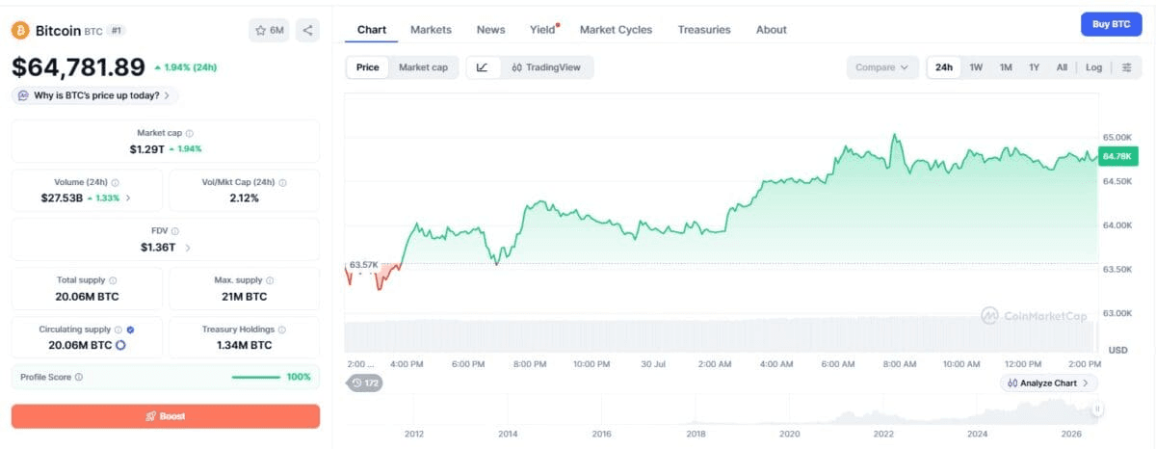Select the line chart type icon

click(x=483, y=67)
